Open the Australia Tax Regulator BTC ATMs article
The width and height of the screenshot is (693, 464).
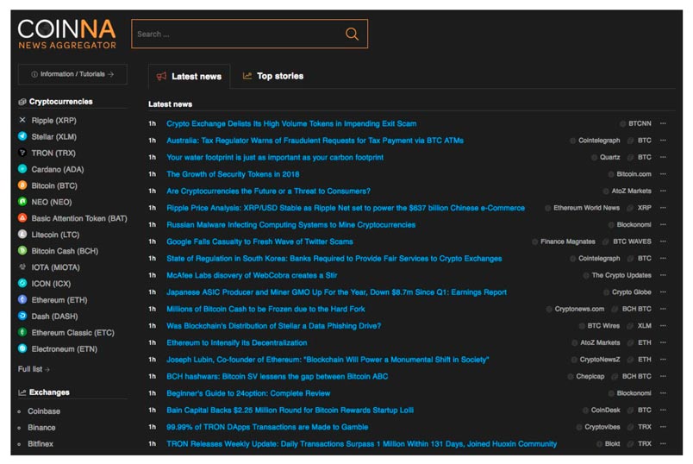[315, 141]
